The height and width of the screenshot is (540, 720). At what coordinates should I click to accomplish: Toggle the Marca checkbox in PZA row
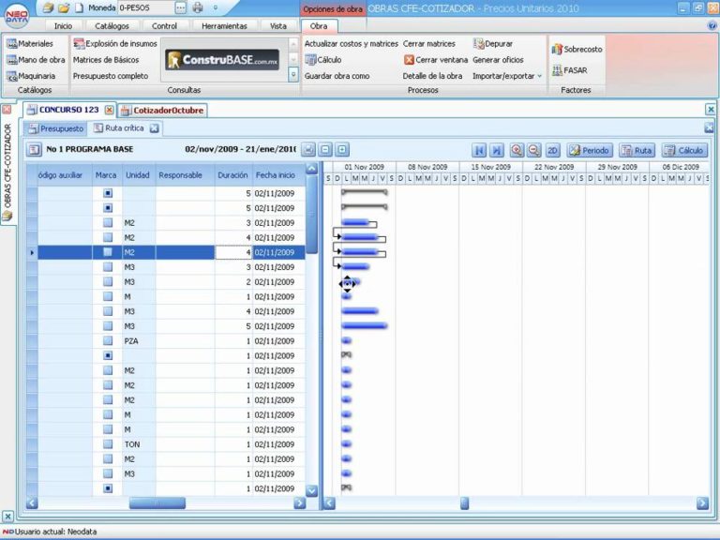(x=108, y=341)
